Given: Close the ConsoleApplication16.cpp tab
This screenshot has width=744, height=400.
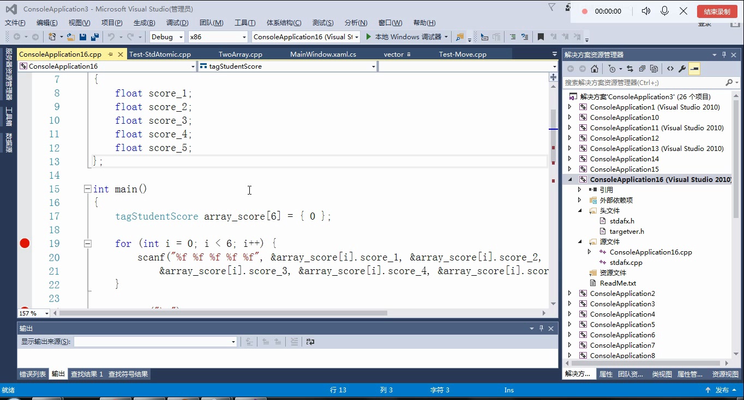Looking at the screenshot, I should point(119,54).
